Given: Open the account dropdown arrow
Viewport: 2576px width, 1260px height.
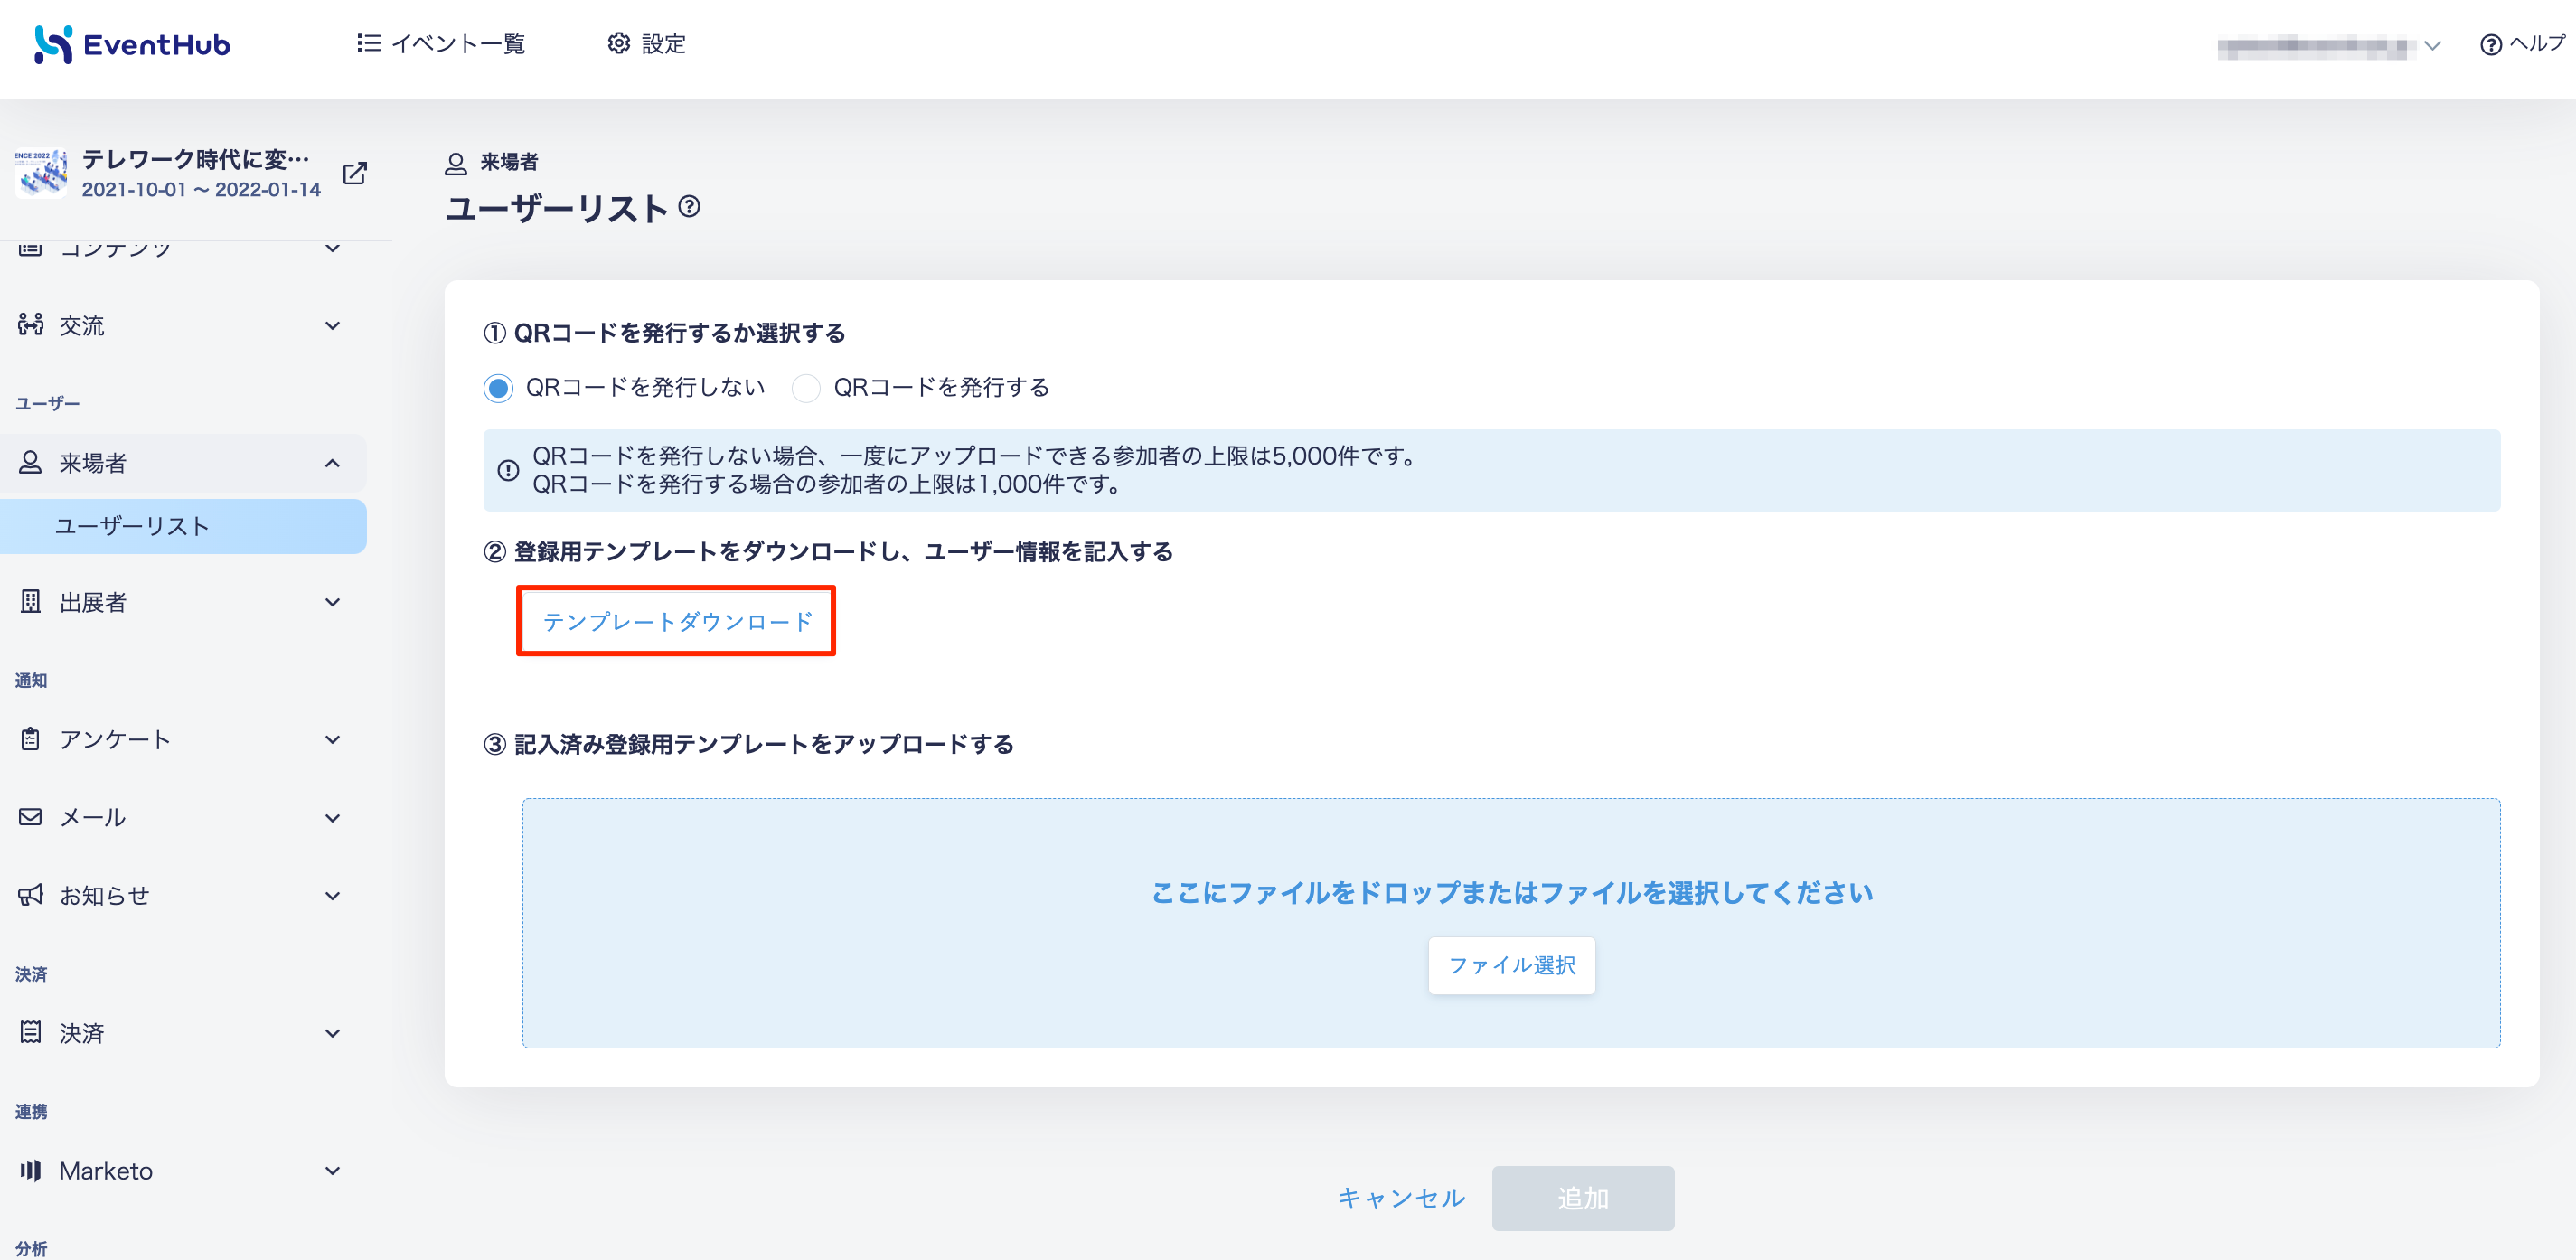Looking at the screenshot, I should click(x=2433, y=46).
